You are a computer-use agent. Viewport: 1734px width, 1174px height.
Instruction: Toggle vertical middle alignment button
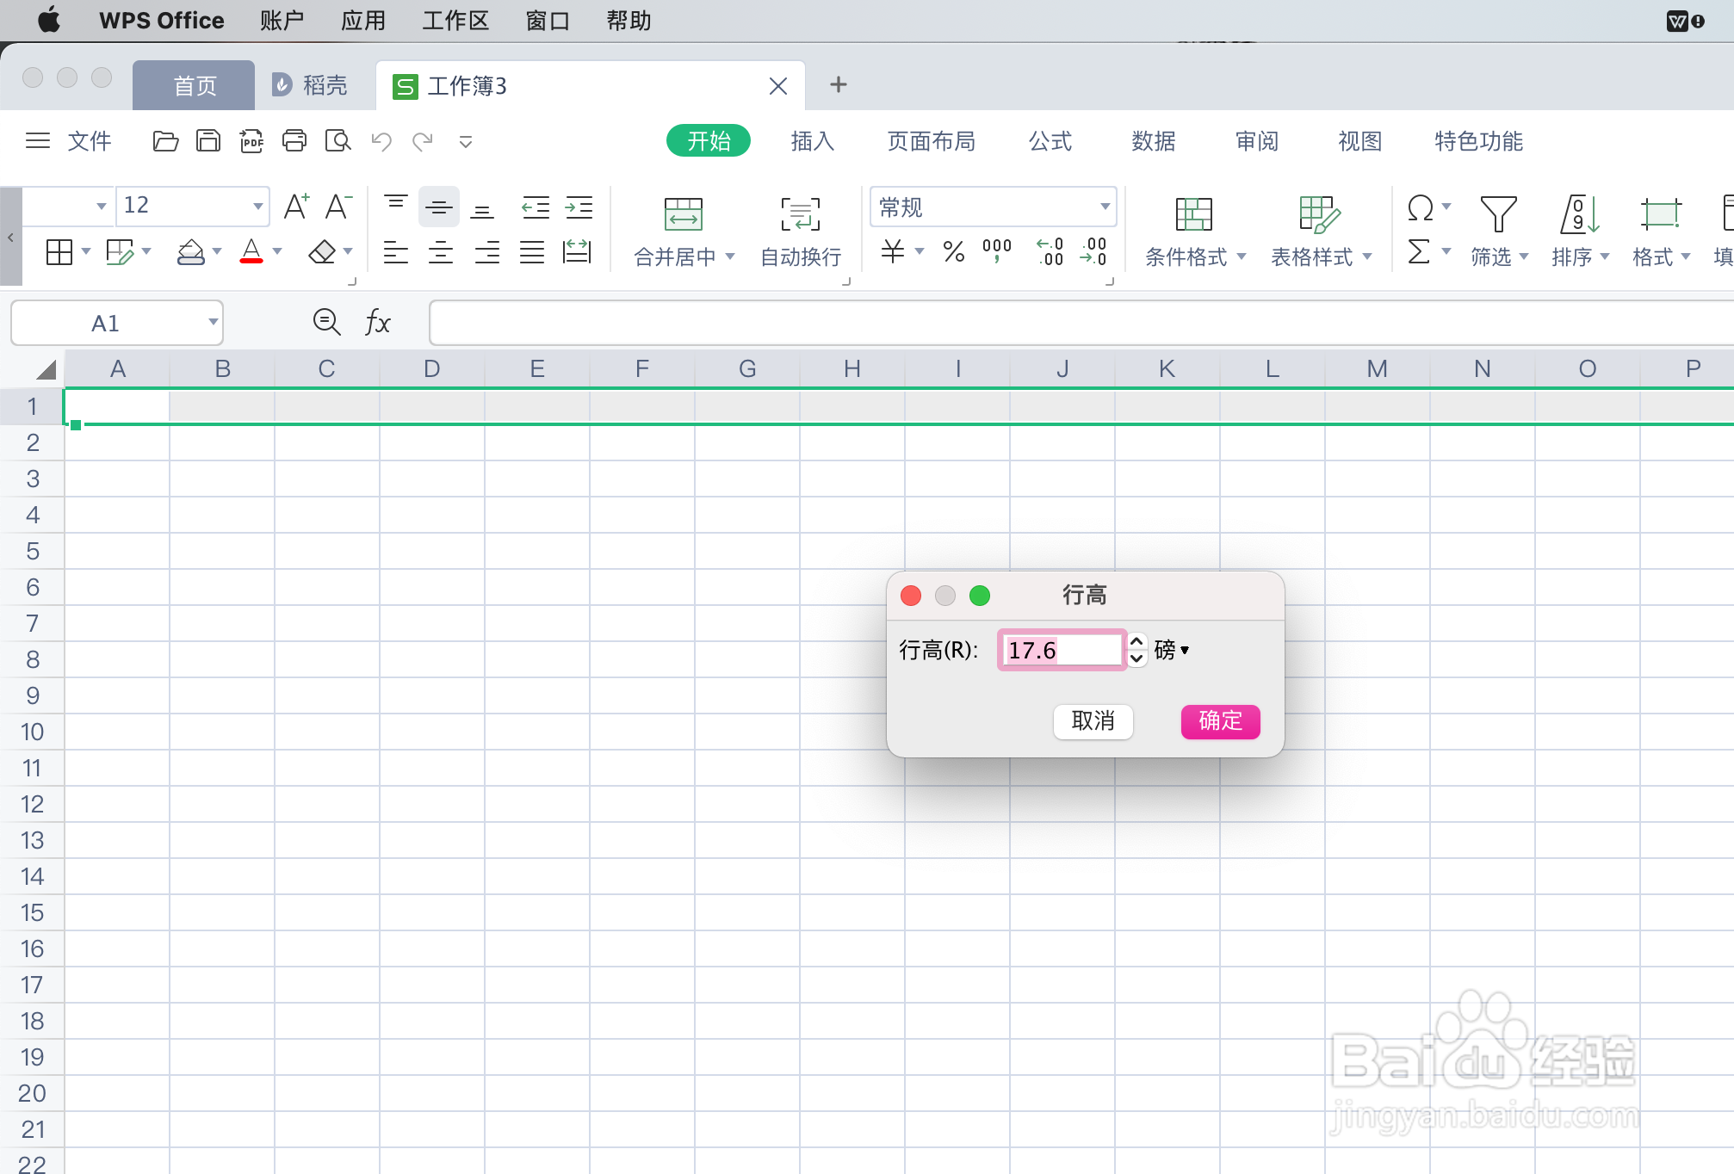tap(439, 207)
